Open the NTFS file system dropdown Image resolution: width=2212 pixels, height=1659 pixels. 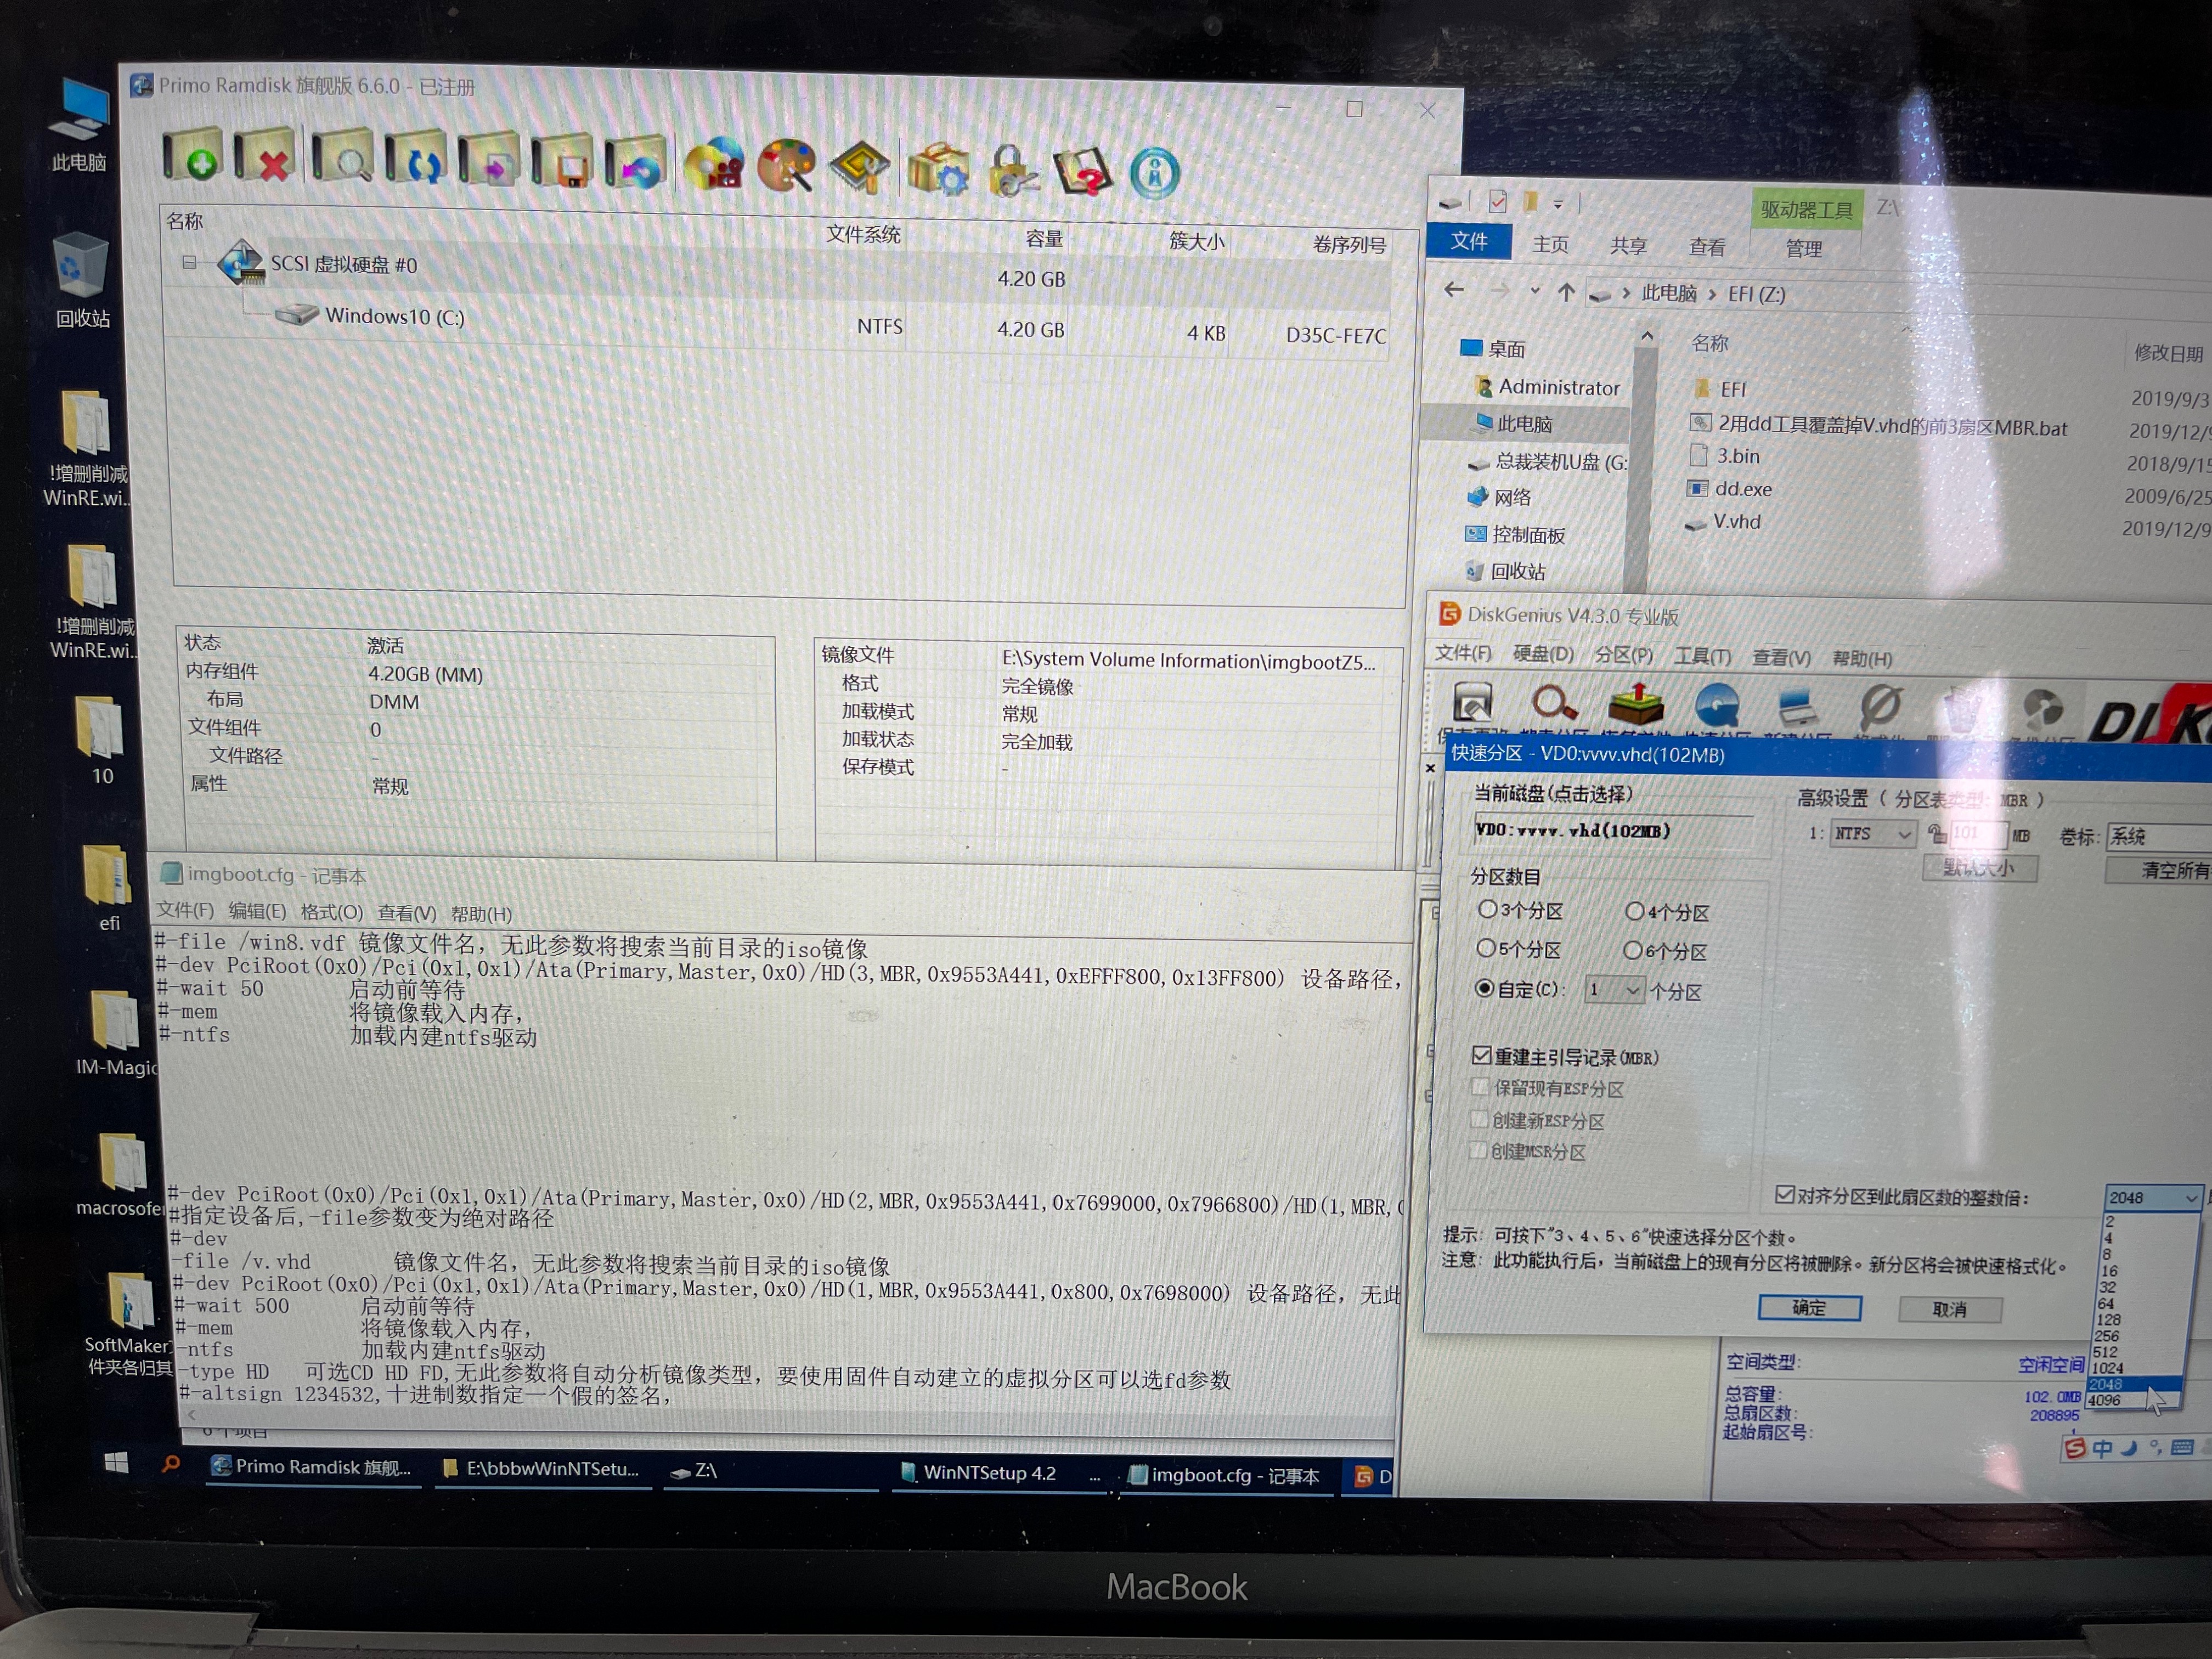(x=1873, y=833)
